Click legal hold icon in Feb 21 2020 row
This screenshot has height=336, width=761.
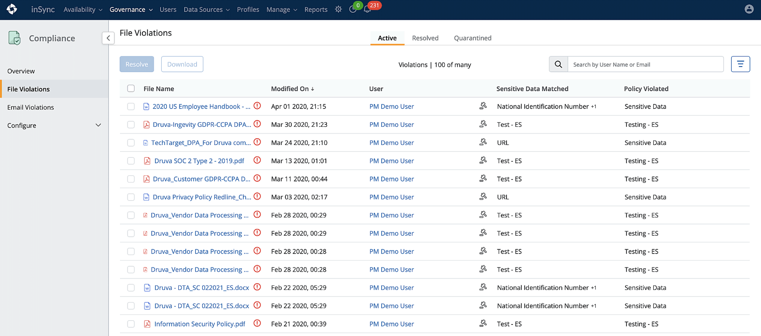point(483,323)
